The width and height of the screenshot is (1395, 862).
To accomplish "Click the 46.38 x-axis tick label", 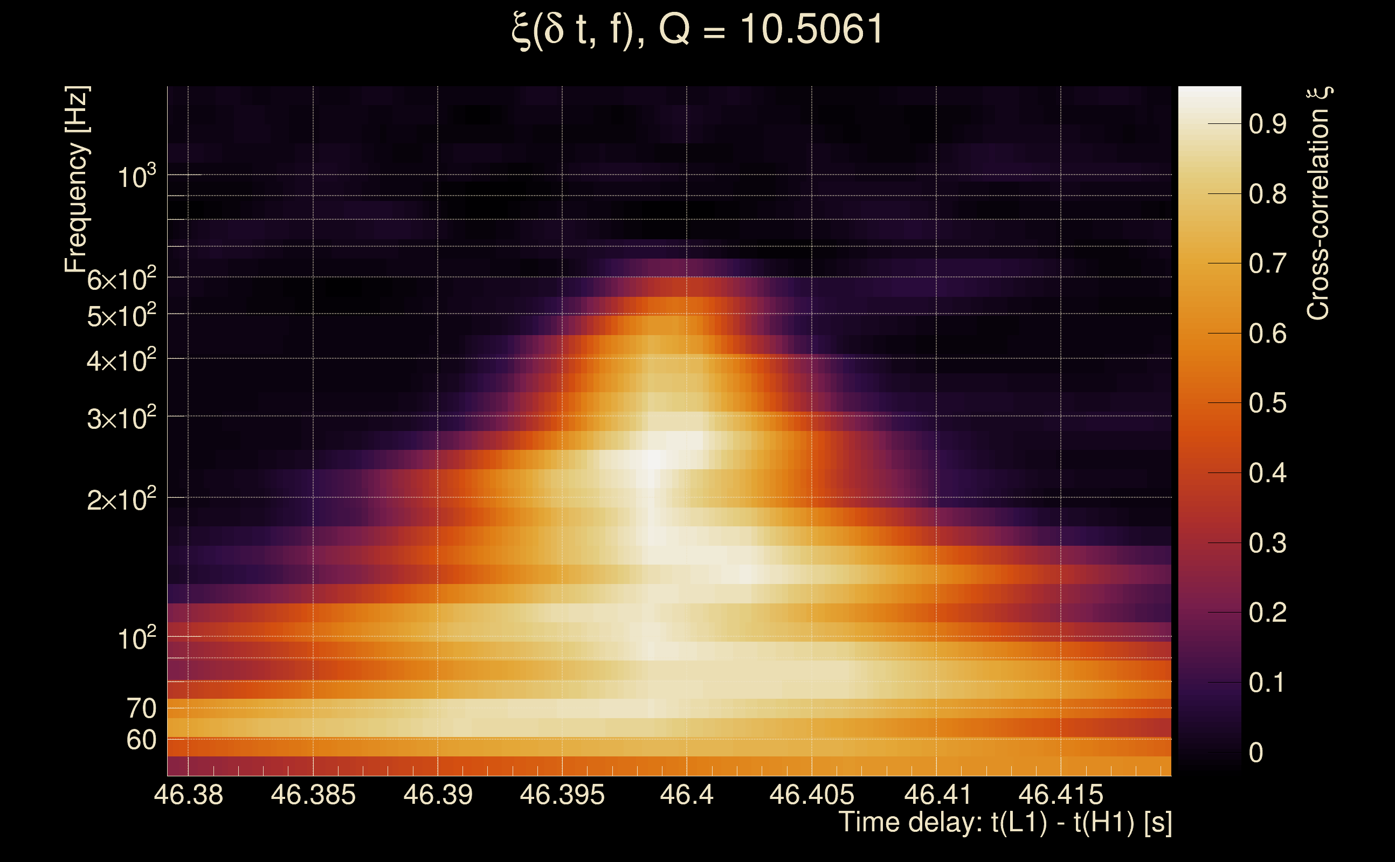I will click(x=188, y=795).
